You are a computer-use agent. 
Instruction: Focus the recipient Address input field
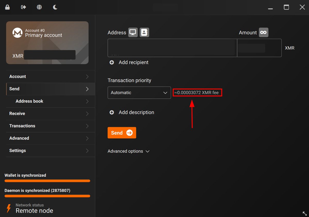tap(172, 48)
